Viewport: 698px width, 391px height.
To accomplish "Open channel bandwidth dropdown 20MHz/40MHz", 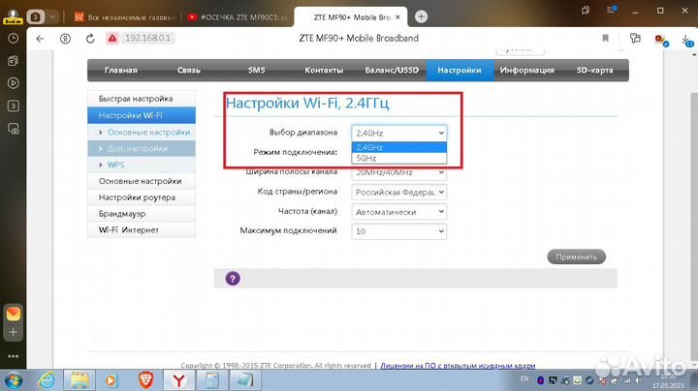I will point(398,172).
